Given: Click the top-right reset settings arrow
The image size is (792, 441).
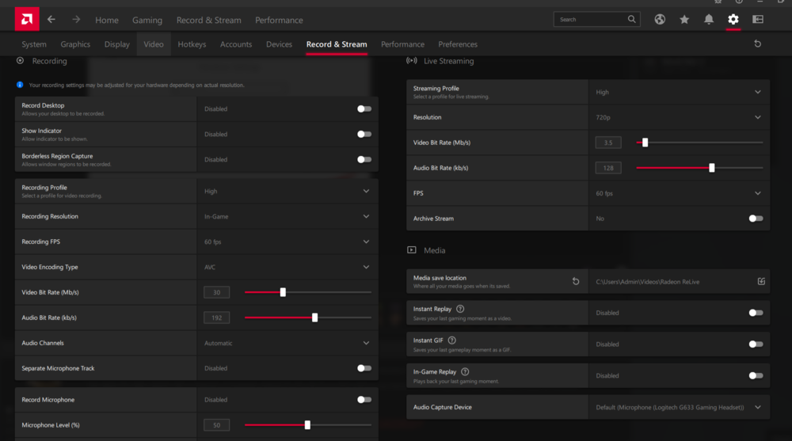Looking at the screenshot, I should (x=757, y=44).
